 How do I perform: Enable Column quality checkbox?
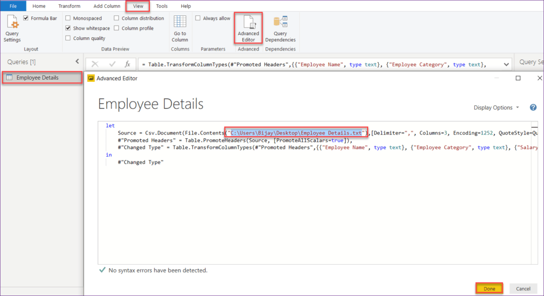pyautogui.click(x=68, y=38)
